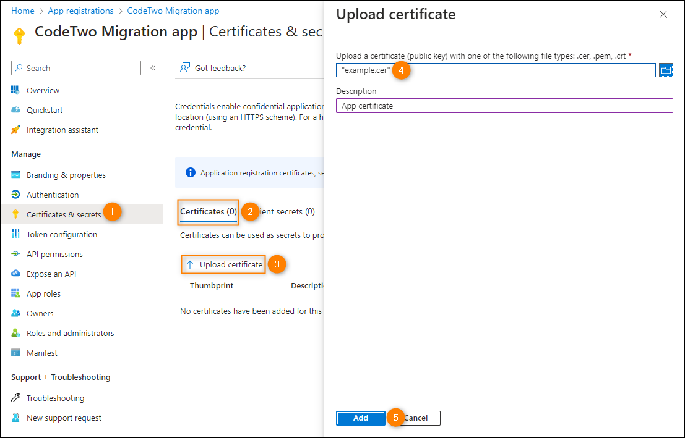This screenshot has width=685, height=438.
Task: Open API permissions
Action: tap(54, 254)
